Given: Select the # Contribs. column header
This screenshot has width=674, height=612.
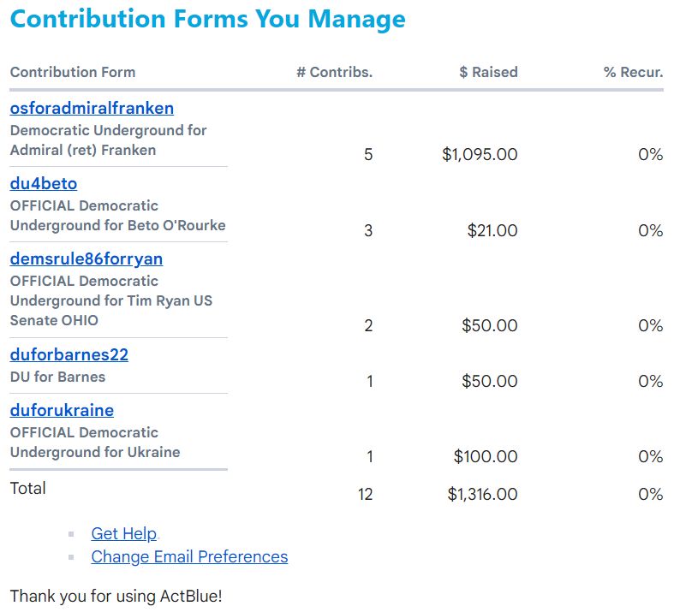Looking at the screenshot, I should coord(334,73).
